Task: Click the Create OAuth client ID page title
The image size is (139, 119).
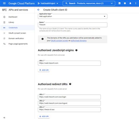Action: (55, 10)
